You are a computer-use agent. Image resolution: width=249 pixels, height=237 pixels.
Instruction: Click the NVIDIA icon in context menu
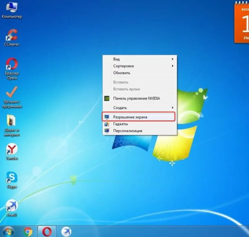coord(107,98)
